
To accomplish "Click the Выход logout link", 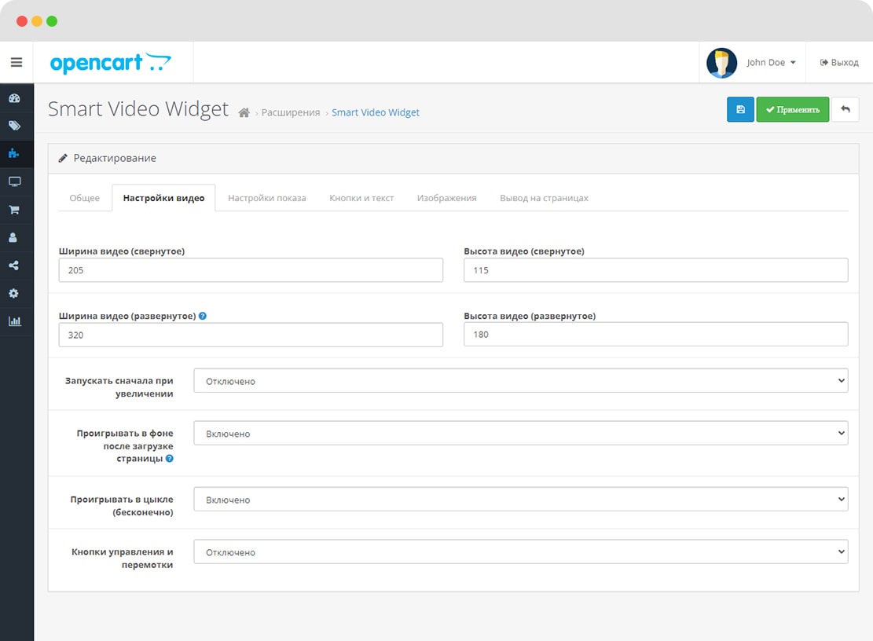I will 839,63.
